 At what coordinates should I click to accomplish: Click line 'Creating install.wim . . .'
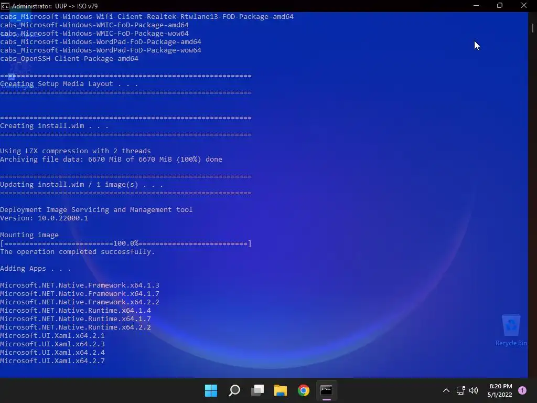54,126
